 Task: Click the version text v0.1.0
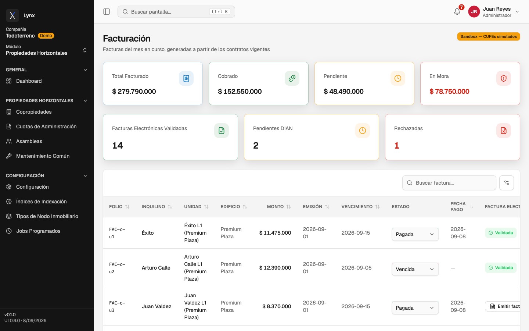pyautogui.click(x=10, y=315)
